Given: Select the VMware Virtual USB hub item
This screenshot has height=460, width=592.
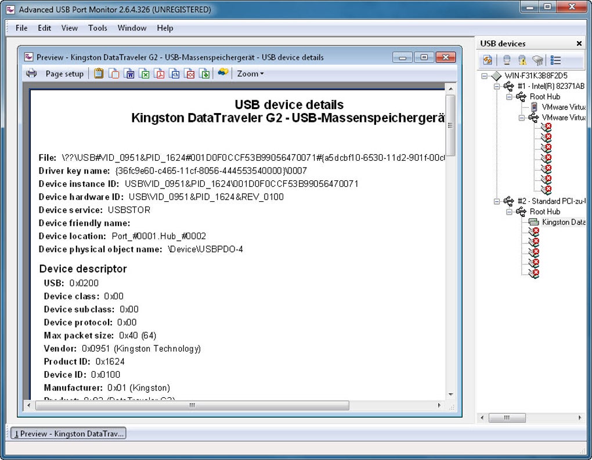Looking at the screenshot, I should point(564,118).
